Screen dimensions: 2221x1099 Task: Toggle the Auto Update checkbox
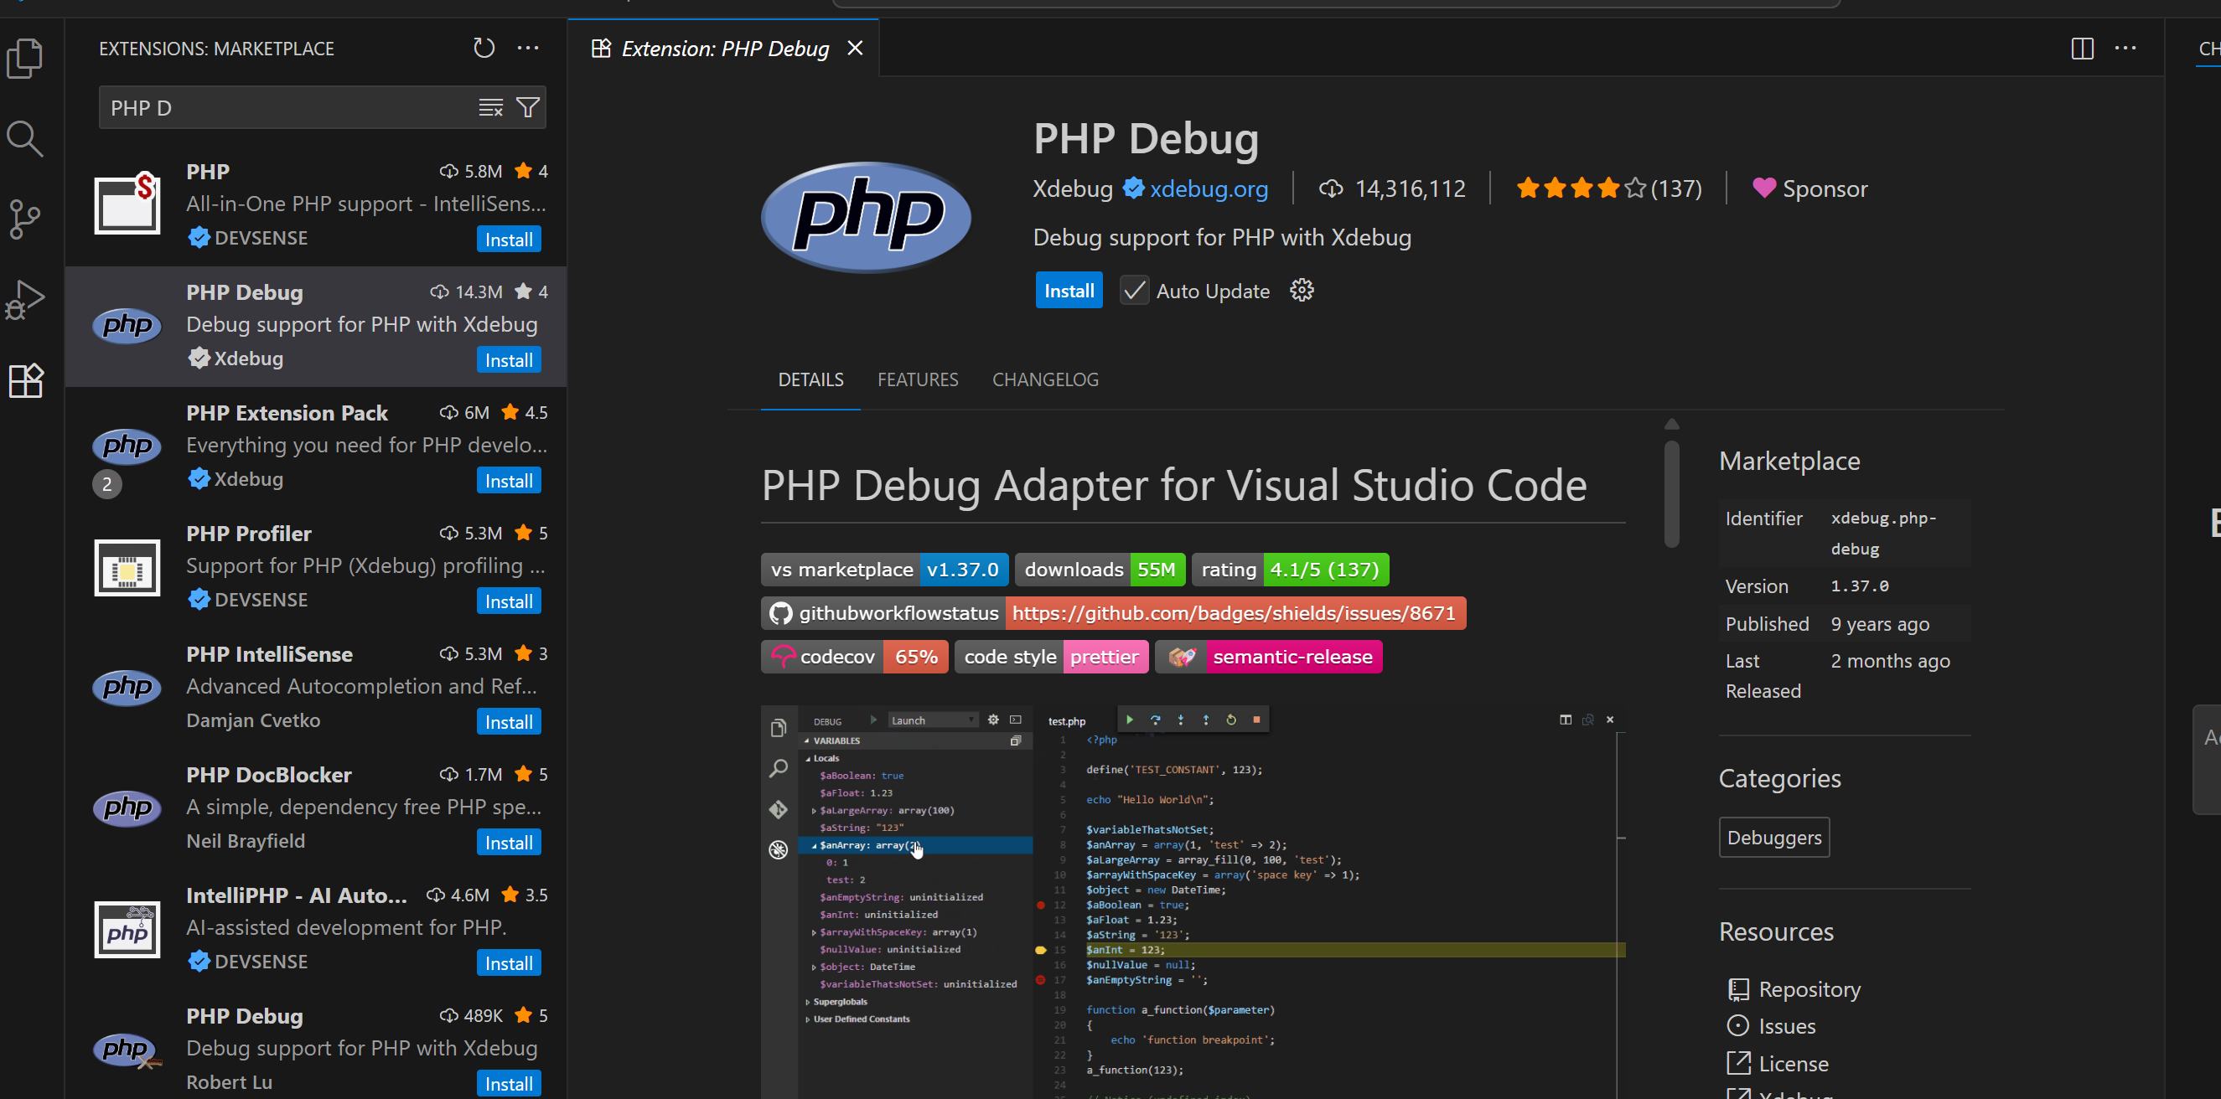[x=1134, y=291]
